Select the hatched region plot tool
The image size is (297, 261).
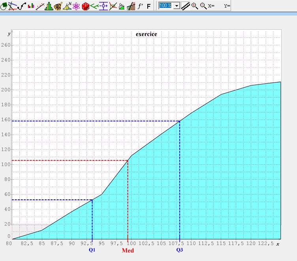(x=131, y=6)
